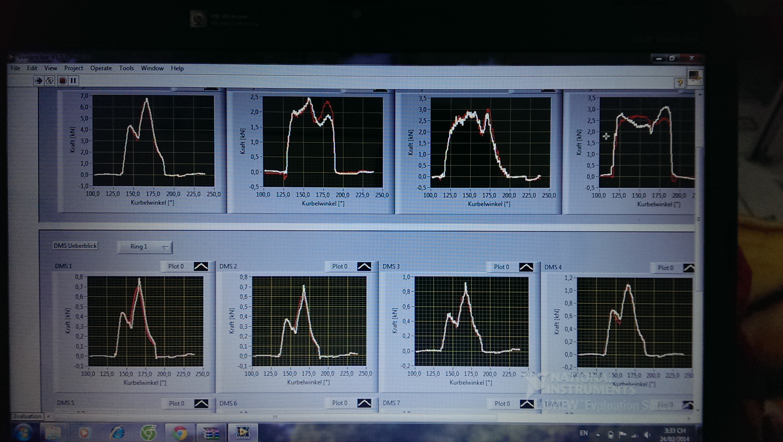Click the DMS 6 Plot 0 legend icon
The image size is (783, 442).
pos(364,403)
